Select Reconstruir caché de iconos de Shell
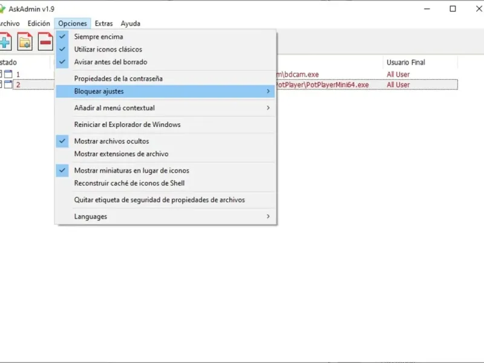Viewport: 484px width, 363px height. pos(165,183)
